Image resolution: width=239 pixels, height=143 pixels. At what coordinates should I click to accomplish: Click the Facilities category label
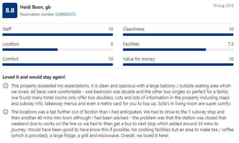click(x=131, y=44)
